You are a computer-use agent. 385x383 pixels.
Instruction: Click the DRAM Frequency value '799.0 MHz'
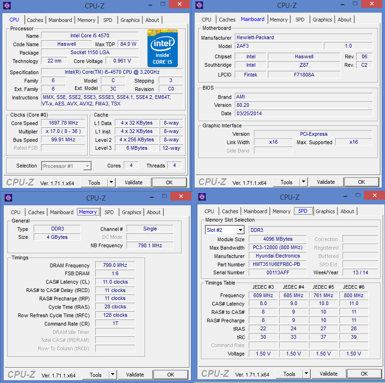(115, 265)
